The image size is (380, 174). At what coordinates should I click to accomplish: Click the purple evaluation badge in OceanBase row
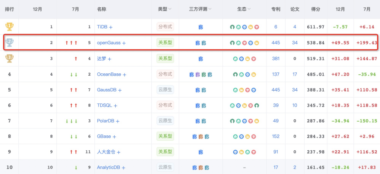point(198,75)
